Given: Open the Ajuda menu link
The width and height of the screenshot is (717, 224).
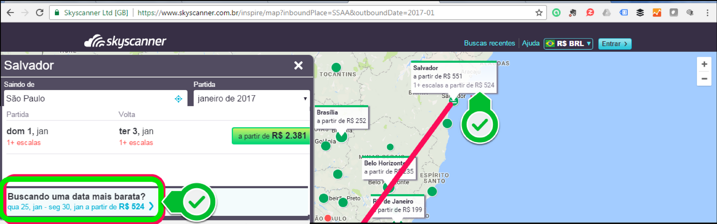Looking at the screenshot, I should pos(530,43).
